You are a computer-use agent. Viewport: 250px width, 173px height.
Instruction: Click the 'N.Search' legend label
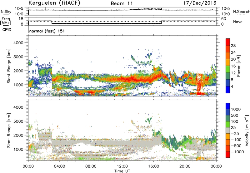point(241,12)
